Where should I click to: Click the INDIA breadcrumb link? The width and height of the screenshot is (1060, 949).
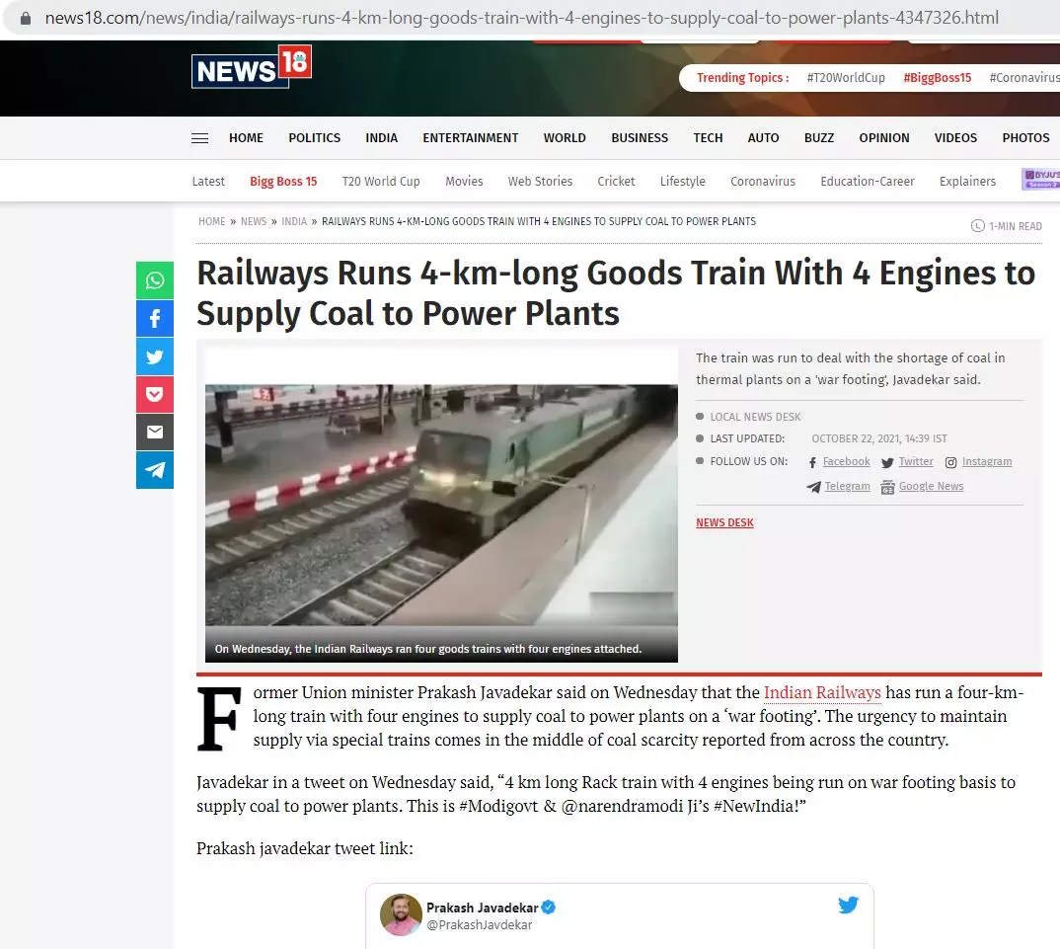pos(294,221)
